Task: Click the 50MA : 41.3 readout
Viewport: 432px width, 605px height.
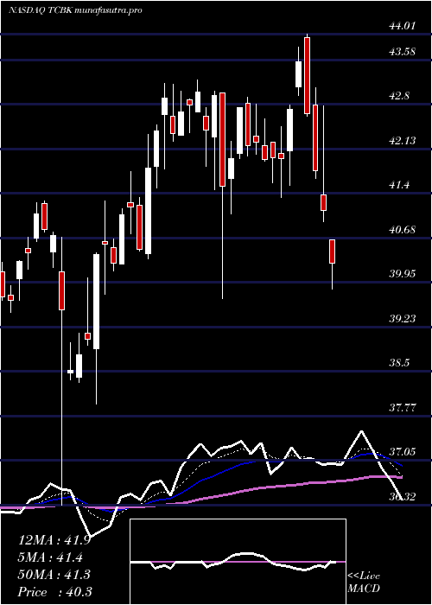Action: [54, 575]
